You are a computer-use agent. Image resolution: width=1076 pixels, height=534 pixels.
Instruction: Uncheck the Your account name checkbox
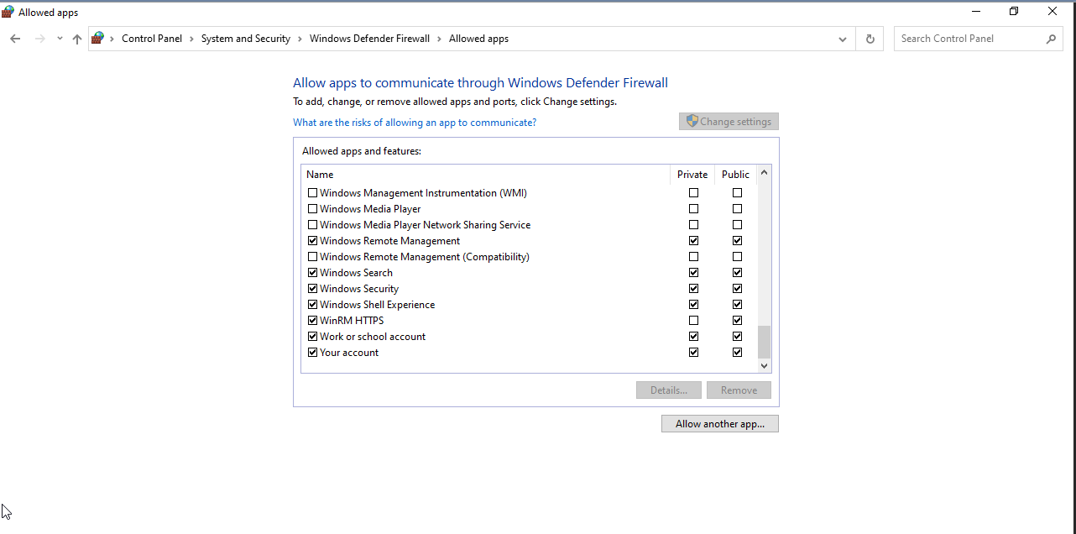[313, 353]
